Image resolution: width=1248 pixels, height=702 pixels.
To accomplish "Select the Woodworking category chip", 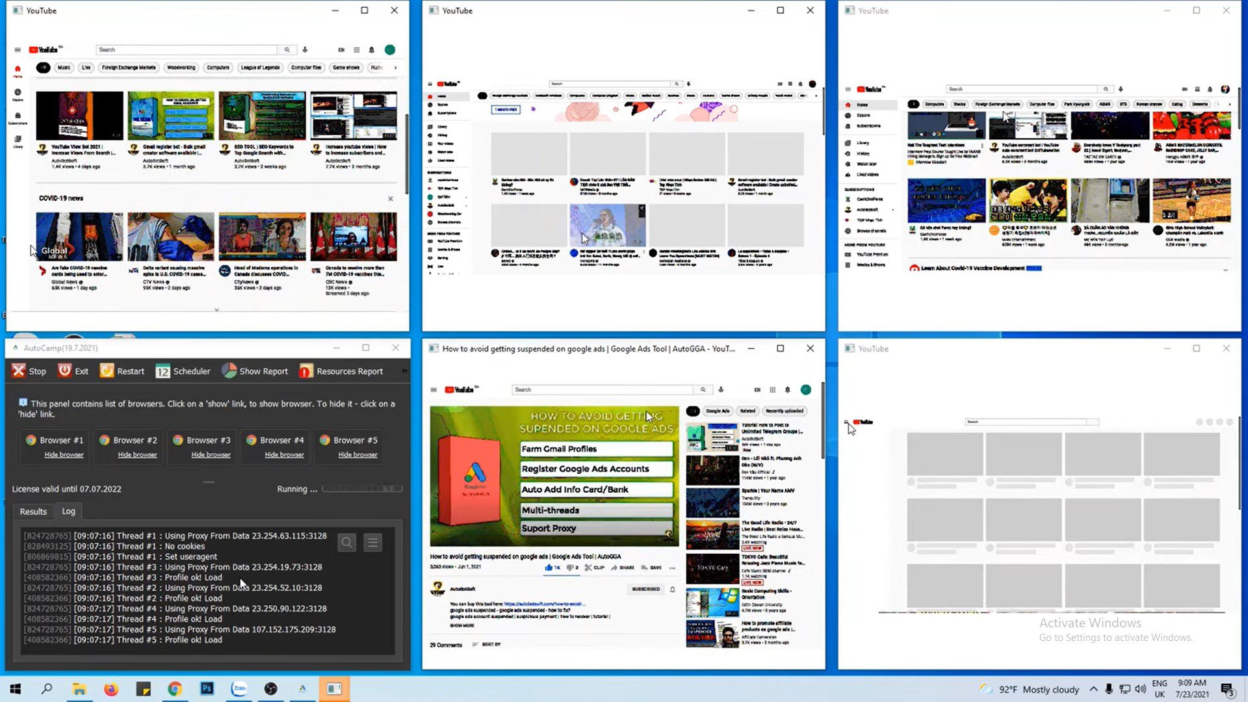I will [181, 68].
